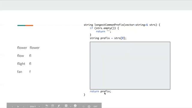
Task: Open the Q&A audience tools icon
Action: 47,106
